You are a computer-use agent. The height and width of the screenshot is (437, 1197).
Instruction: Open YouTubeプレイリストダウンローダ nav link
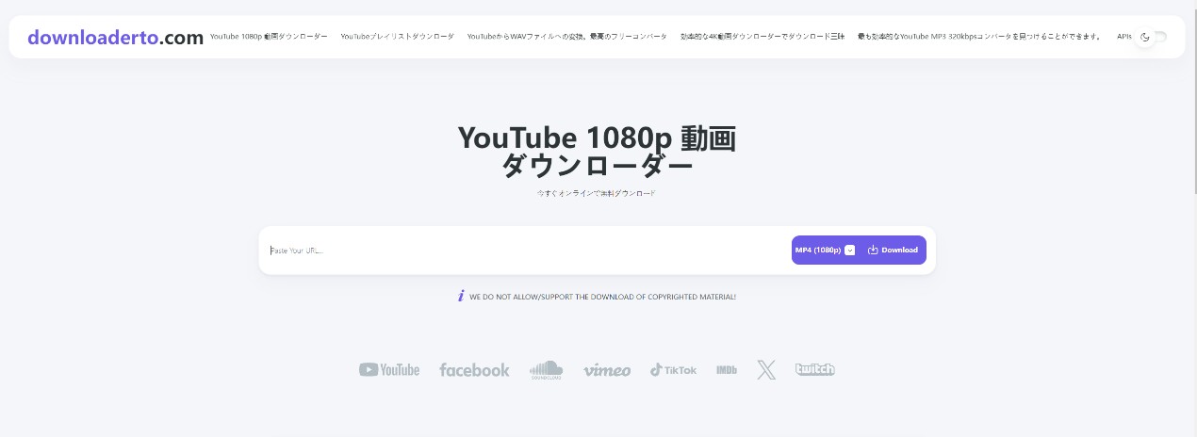(x=397, y=37)
